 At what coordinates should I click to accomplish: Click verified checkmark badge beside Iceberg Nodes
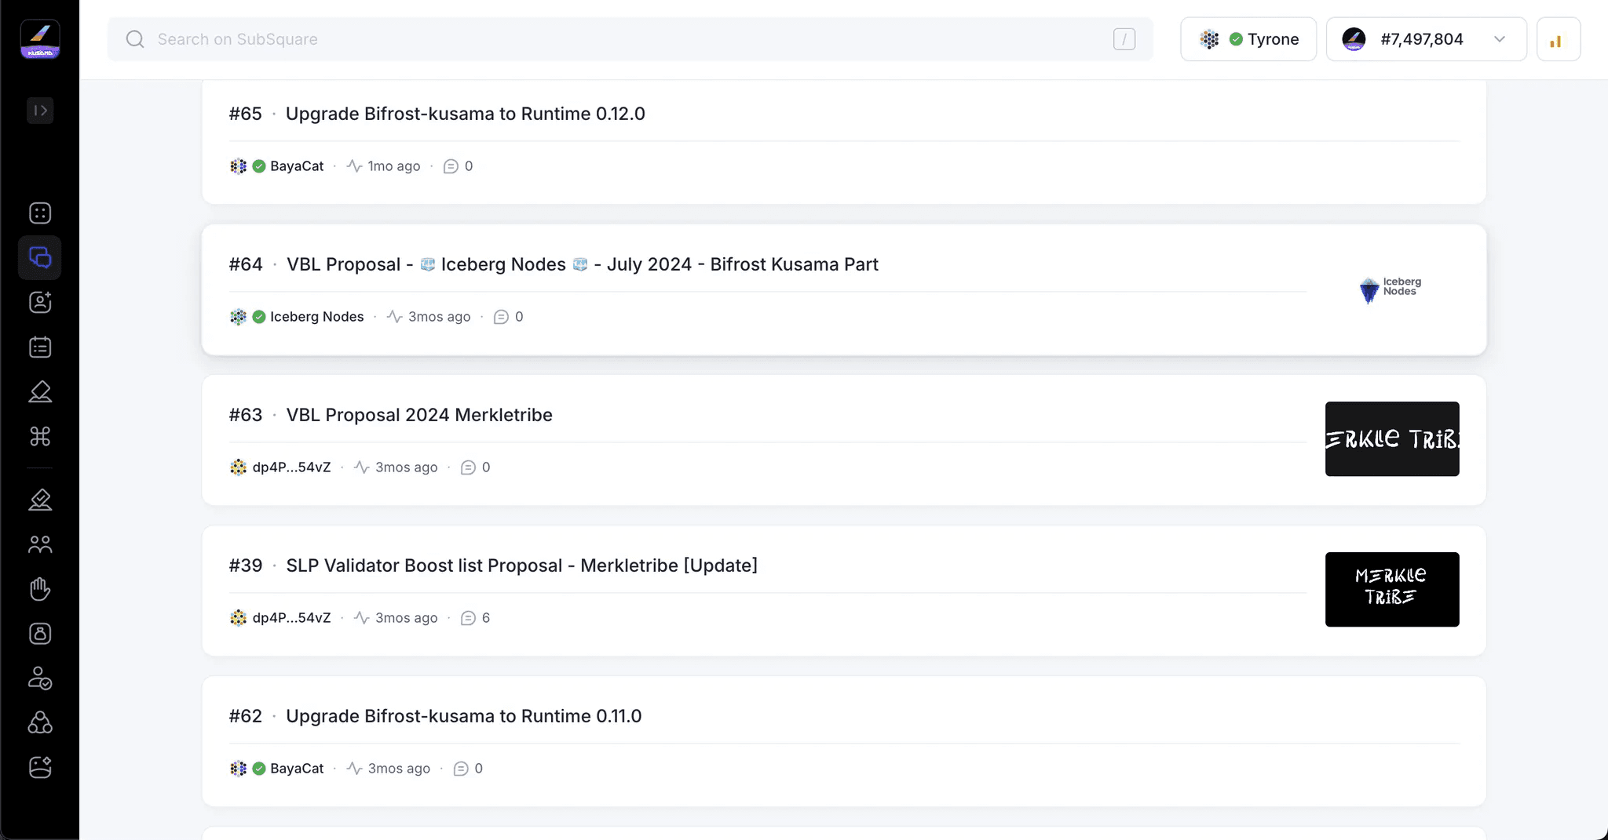259,317
